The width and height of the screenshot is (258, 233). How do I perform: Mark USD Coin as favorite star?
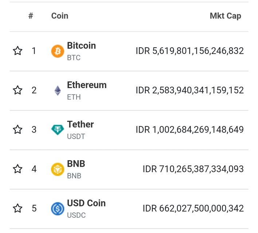[x=17, y=209]
